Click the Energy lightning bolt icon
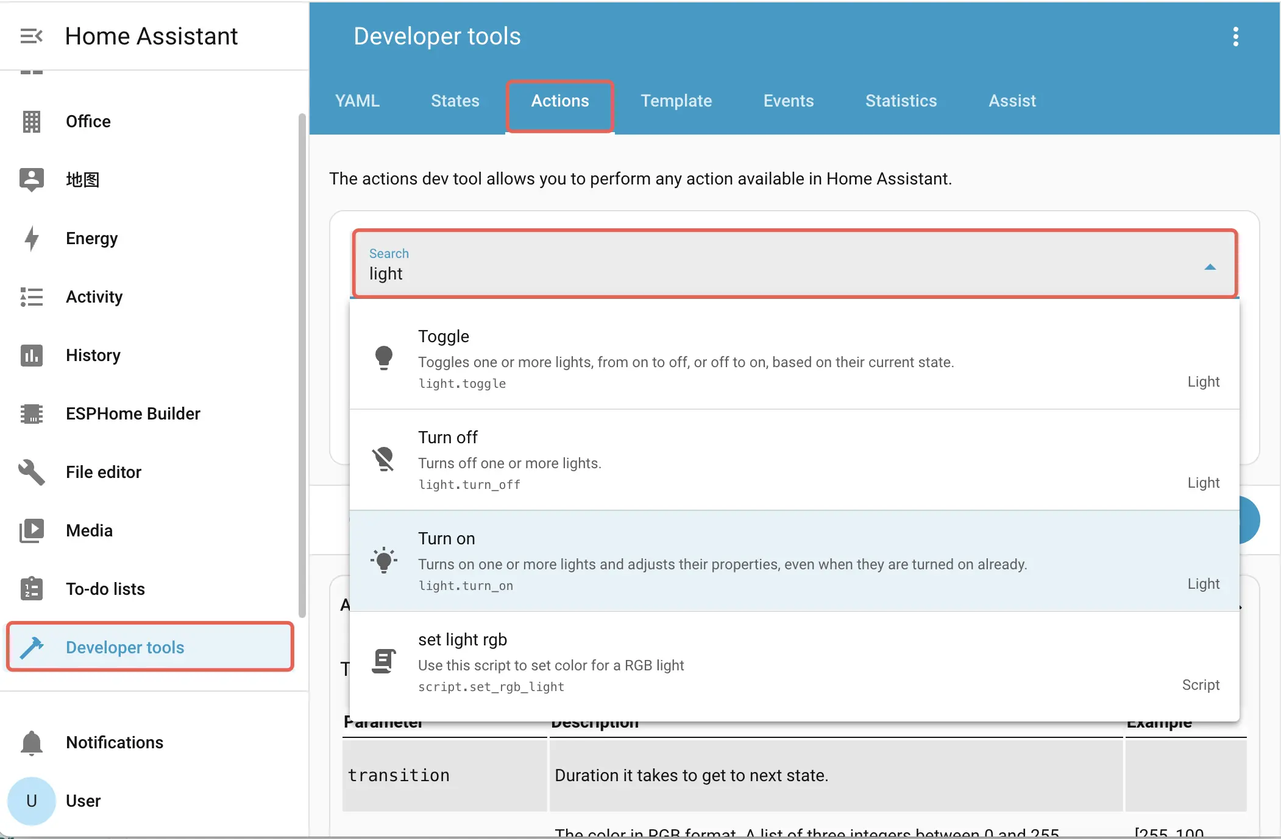Image resolution: width=1281 pixels, height=839 pixels. [x=31, y=239]
